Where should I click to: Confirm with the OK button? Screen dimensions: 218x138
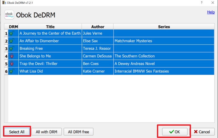[x=174, y=132]
